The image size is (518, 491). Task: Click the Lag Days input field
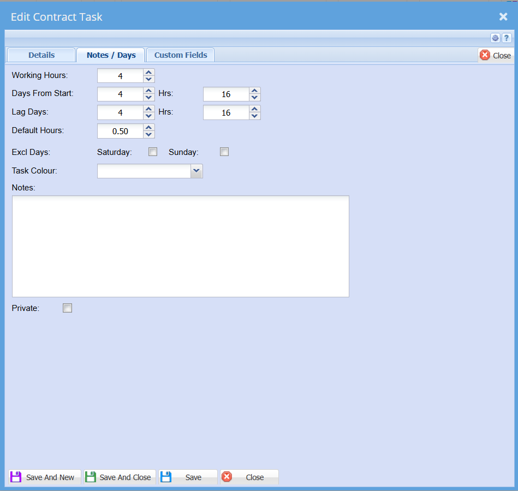pyautogui.click(x=120, y=112)
